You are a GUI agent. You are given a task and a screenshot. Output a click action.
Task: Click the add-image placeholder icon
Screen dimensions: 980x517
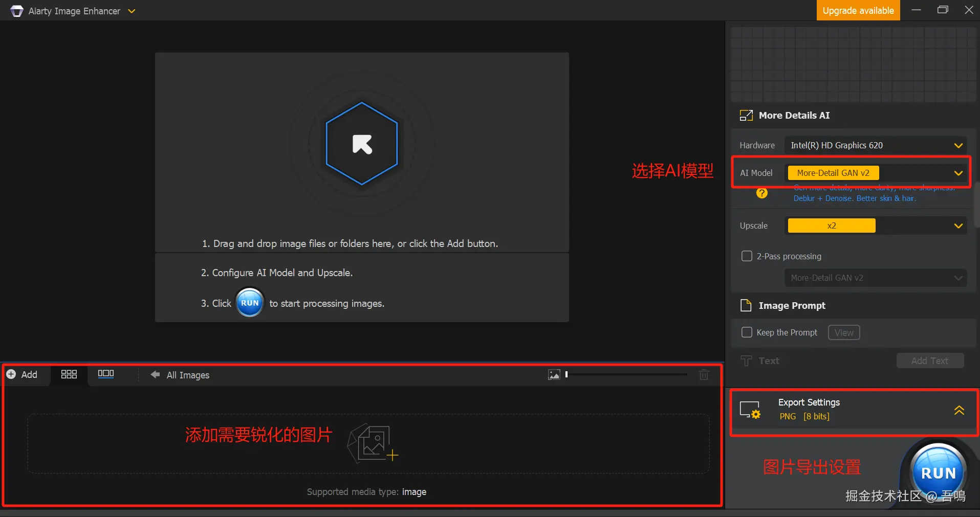tap(373, 443)
